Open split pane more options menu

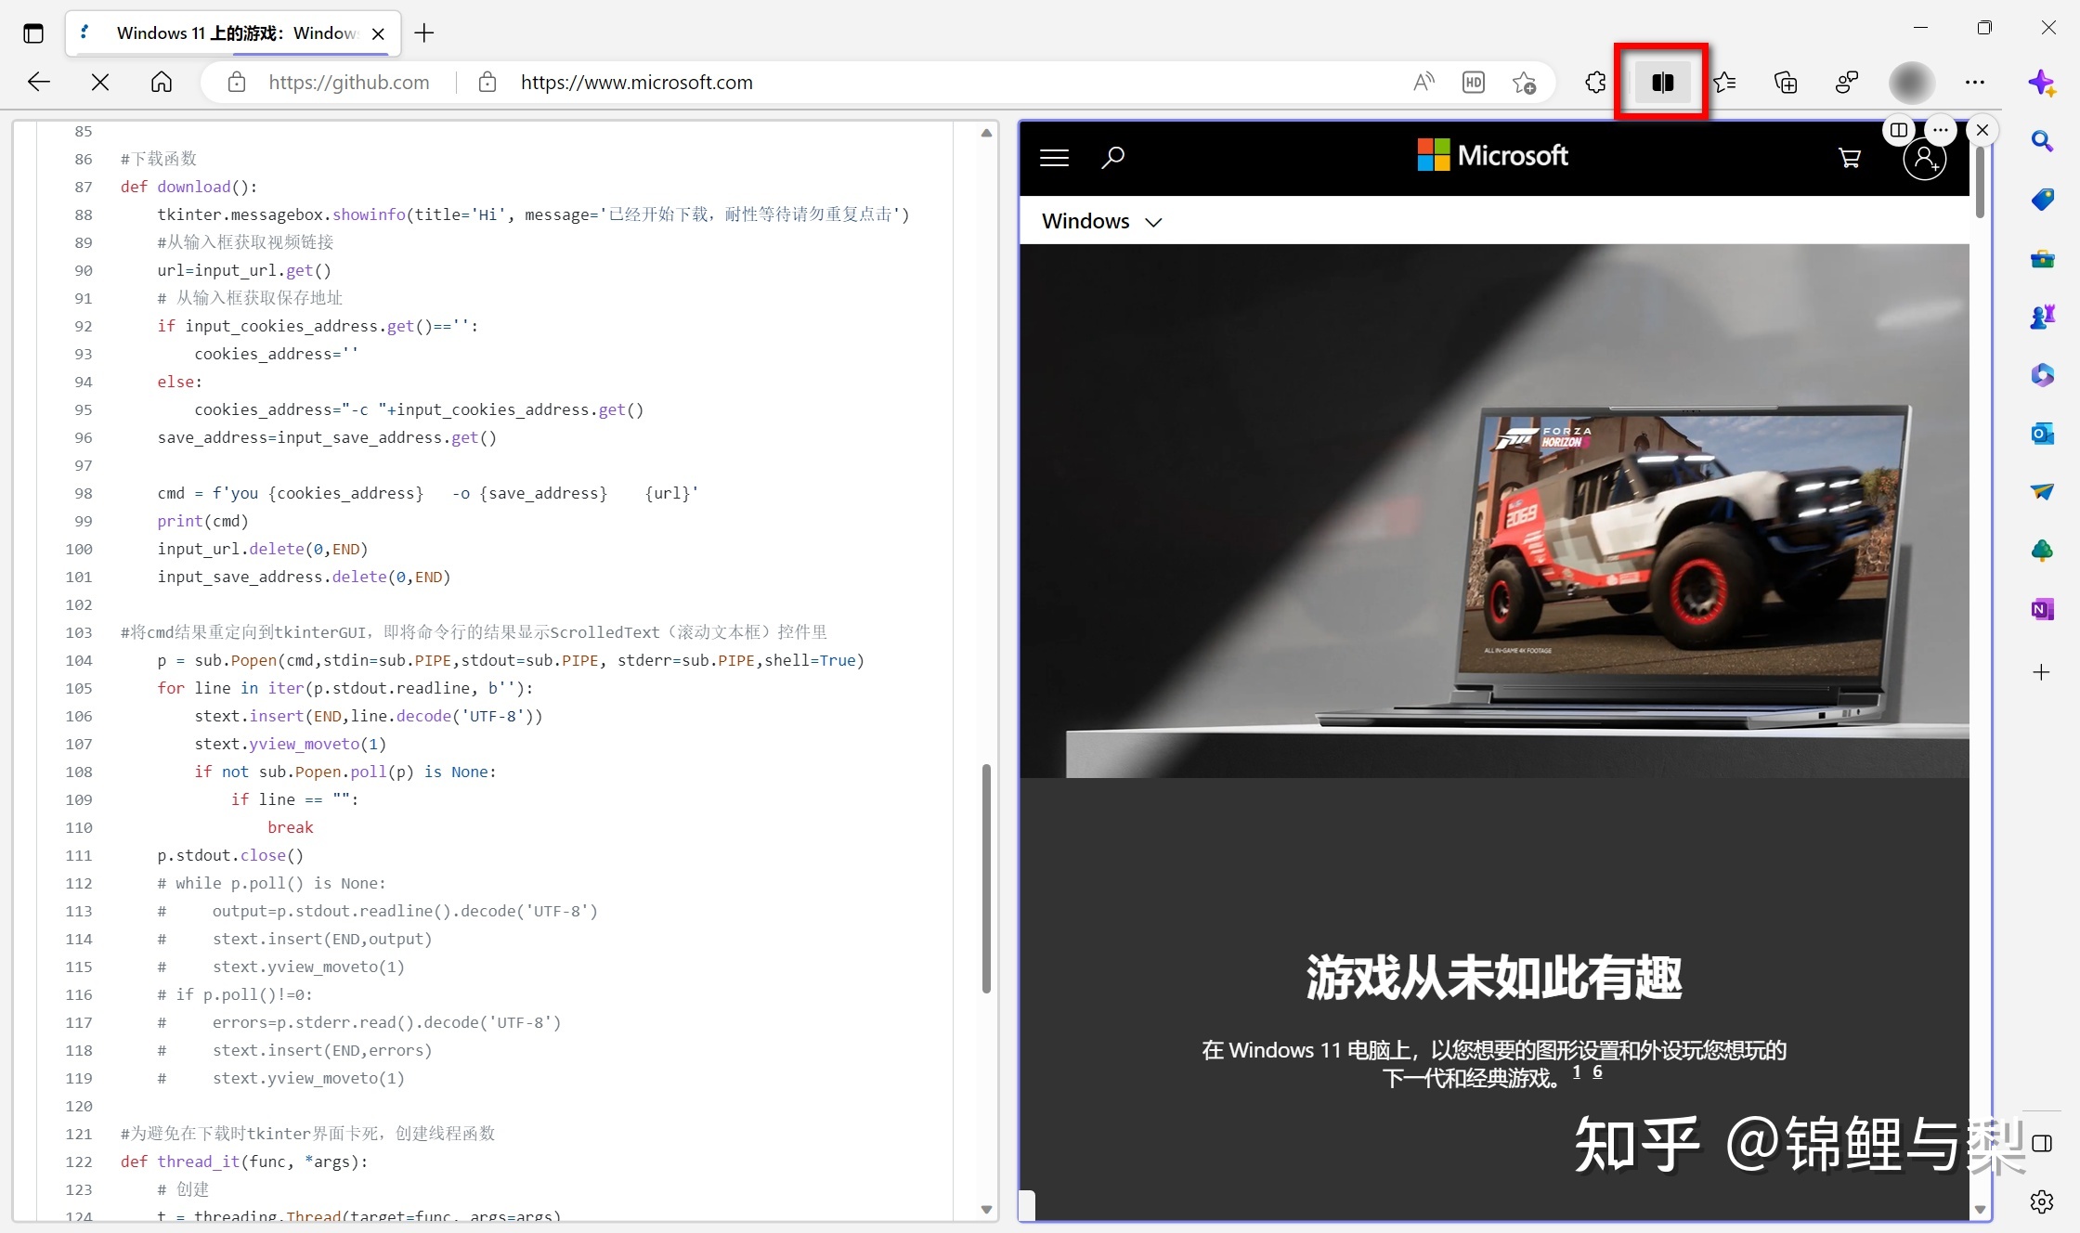(x=1941, y=130)
